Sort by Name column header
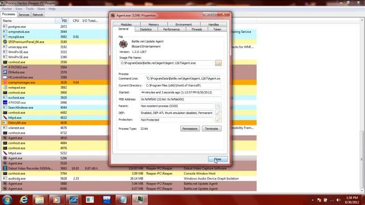Viewport: 365px width, 205px height. (28, 20)
